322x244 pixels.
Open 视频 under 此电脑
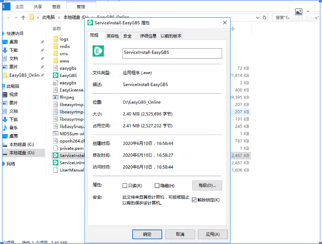tap(14, 95)
